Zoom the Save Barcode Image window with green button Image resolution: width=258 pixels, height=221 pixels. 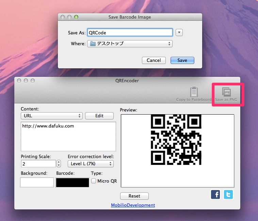point(76,17)
